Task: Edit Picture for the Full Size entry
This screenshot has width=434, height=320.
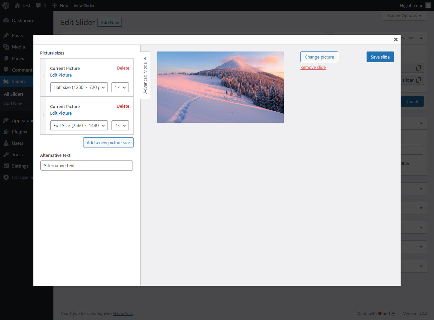Action: (x=61, y=113)
